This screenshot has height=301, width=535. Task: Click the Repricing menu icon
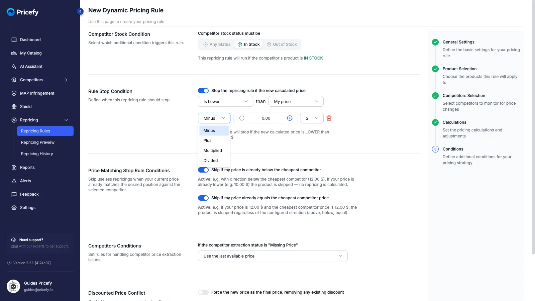pos(14,120)
